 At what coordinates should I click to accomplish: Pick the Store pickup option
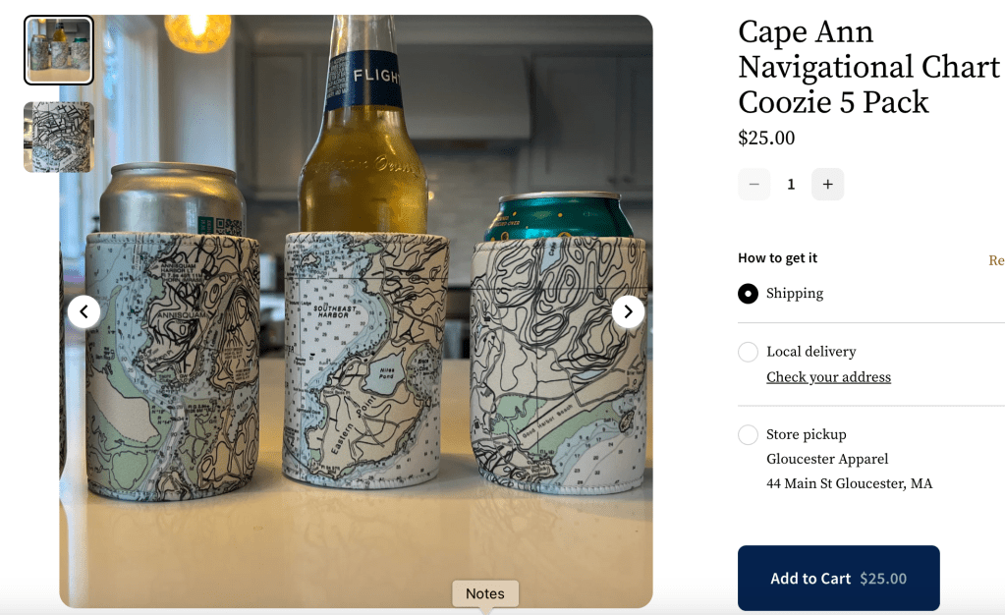748,434
